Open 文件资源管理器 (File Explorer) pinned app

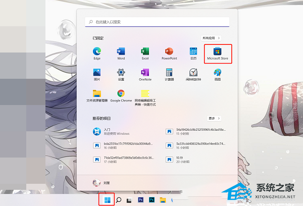click(97, 95)
